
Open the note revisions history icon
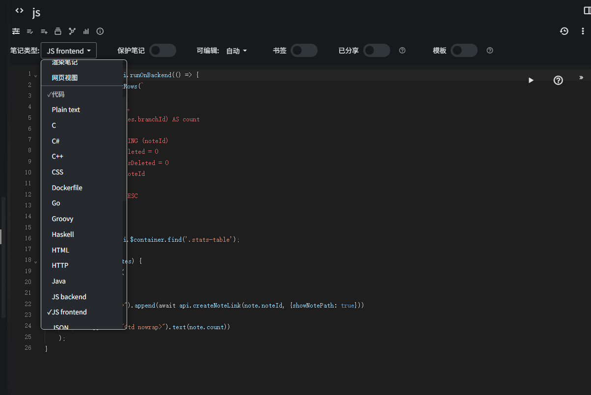click(564, 31)
